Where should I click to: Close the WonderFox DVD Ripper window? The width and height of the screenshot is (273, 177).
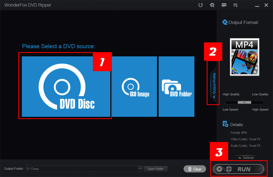coord(266,5)
